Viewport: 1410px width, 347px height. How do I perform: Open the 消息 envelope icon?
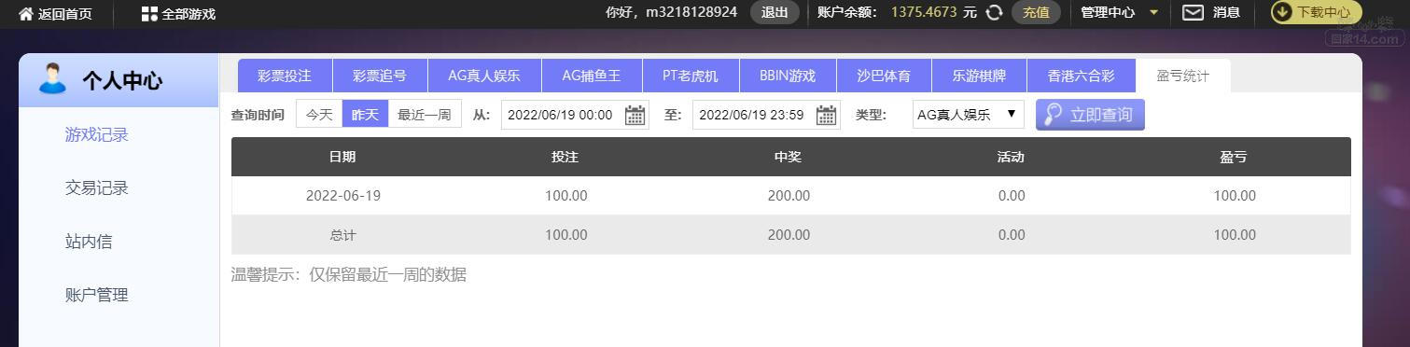click(1193, 12)
